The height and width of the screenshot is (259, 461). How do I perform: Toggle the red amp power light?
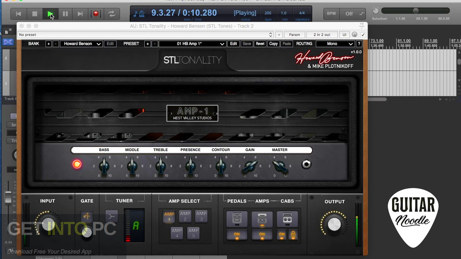pyautogui.click(x=77, y=164)
